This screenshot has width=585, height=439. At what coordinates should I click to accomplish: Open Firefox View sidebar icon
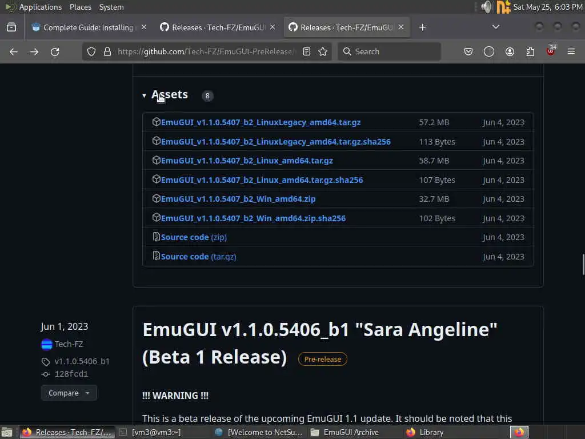(x=11, y=27)
